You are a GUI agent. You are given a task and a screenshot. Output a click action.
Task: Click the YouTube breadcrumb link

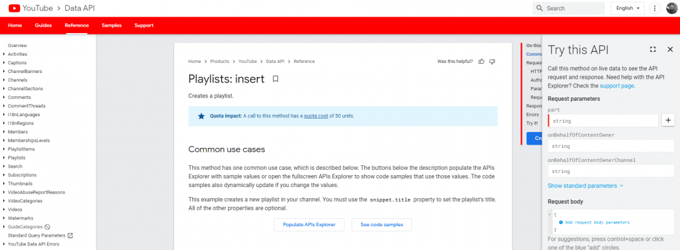pos(247,62)
